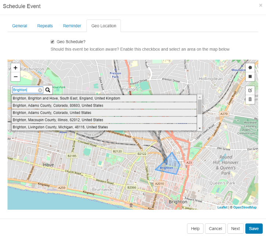Select the draw rectangle tool

pyautogui.click(x=250, y=76)
